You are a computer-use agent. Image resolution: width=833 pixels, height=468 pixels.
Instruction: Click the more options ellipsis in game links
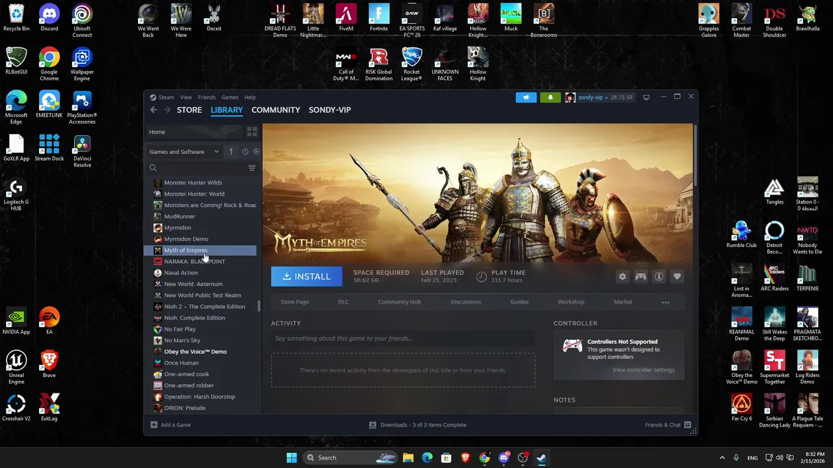(665, 302)
